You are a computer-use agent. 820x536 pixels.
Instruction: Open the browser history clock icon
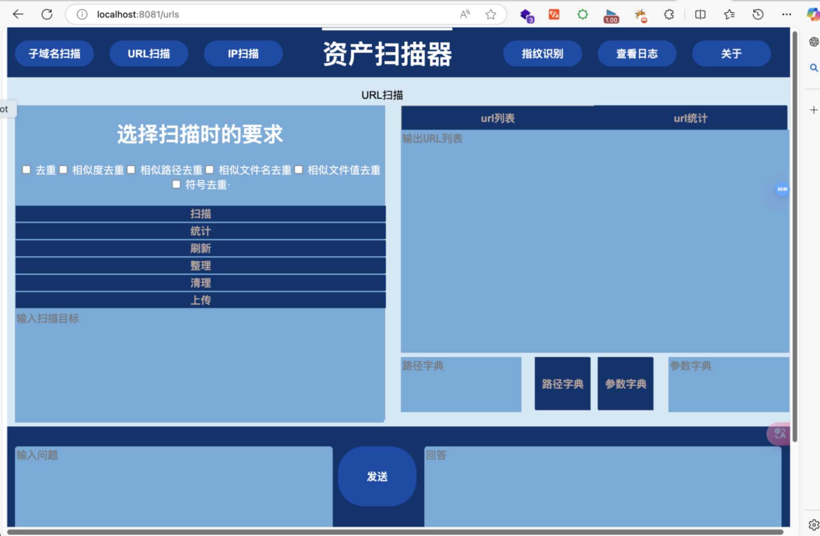758,15
